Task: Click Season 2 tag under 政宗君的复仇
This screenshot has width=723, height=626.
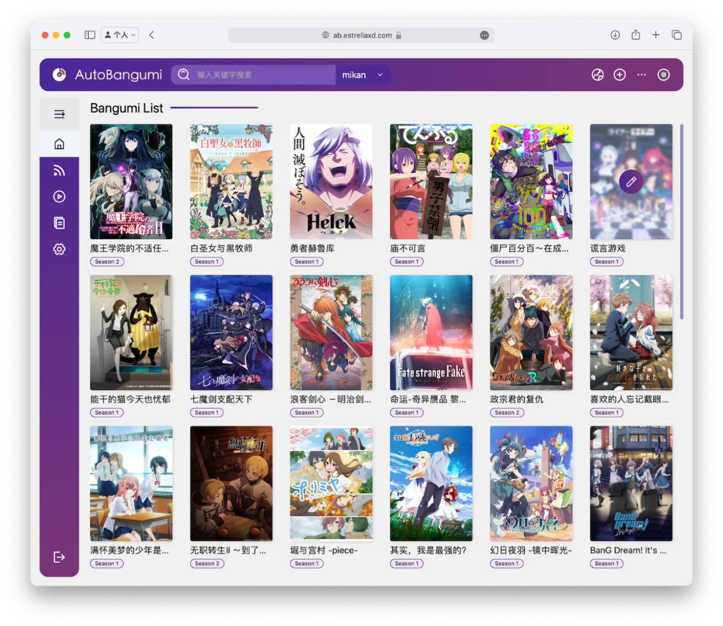Action: pos(507,413)
